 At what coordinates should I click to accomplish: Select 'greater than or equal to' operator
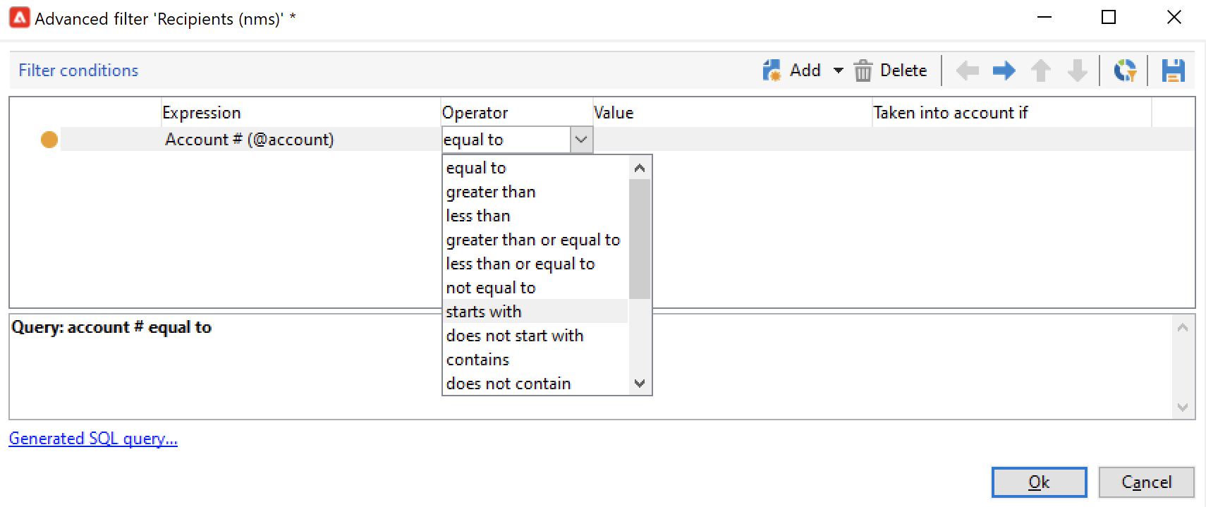(532, 240)
